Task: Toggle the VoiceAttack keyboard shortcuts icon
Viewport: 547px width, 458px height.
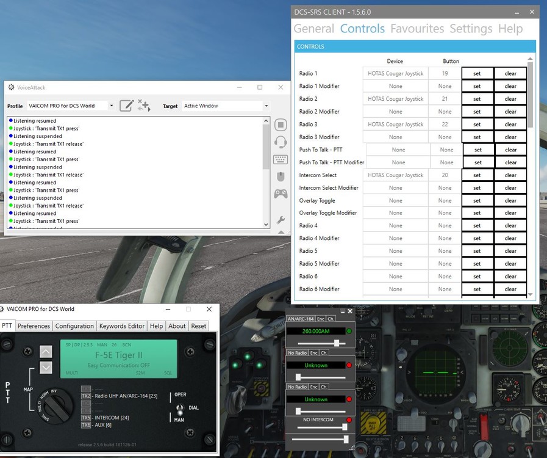Action: tap(281, 159)
